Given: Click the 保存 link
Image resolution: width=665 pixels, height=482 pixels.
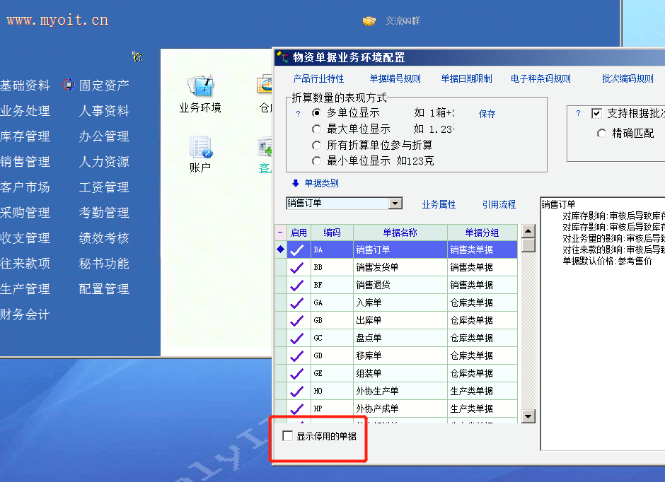Looking at the screenshot, I should pyautogui.click(x=487, y=114).
